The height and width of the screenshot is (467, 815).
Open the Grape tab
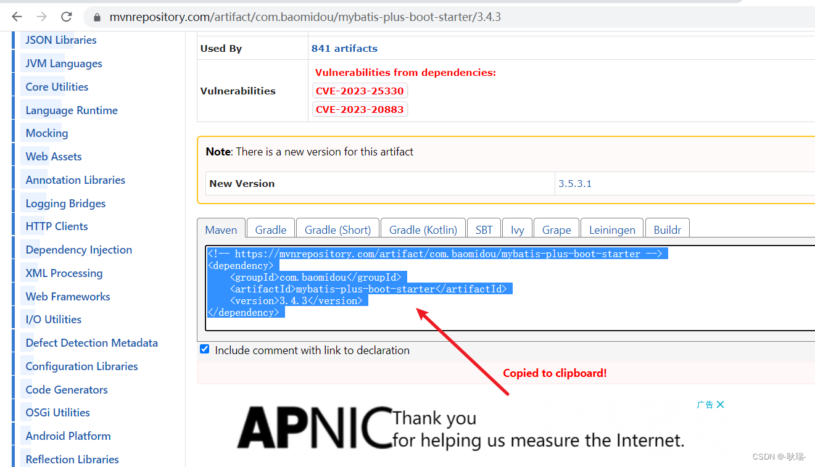coord(556,229)
